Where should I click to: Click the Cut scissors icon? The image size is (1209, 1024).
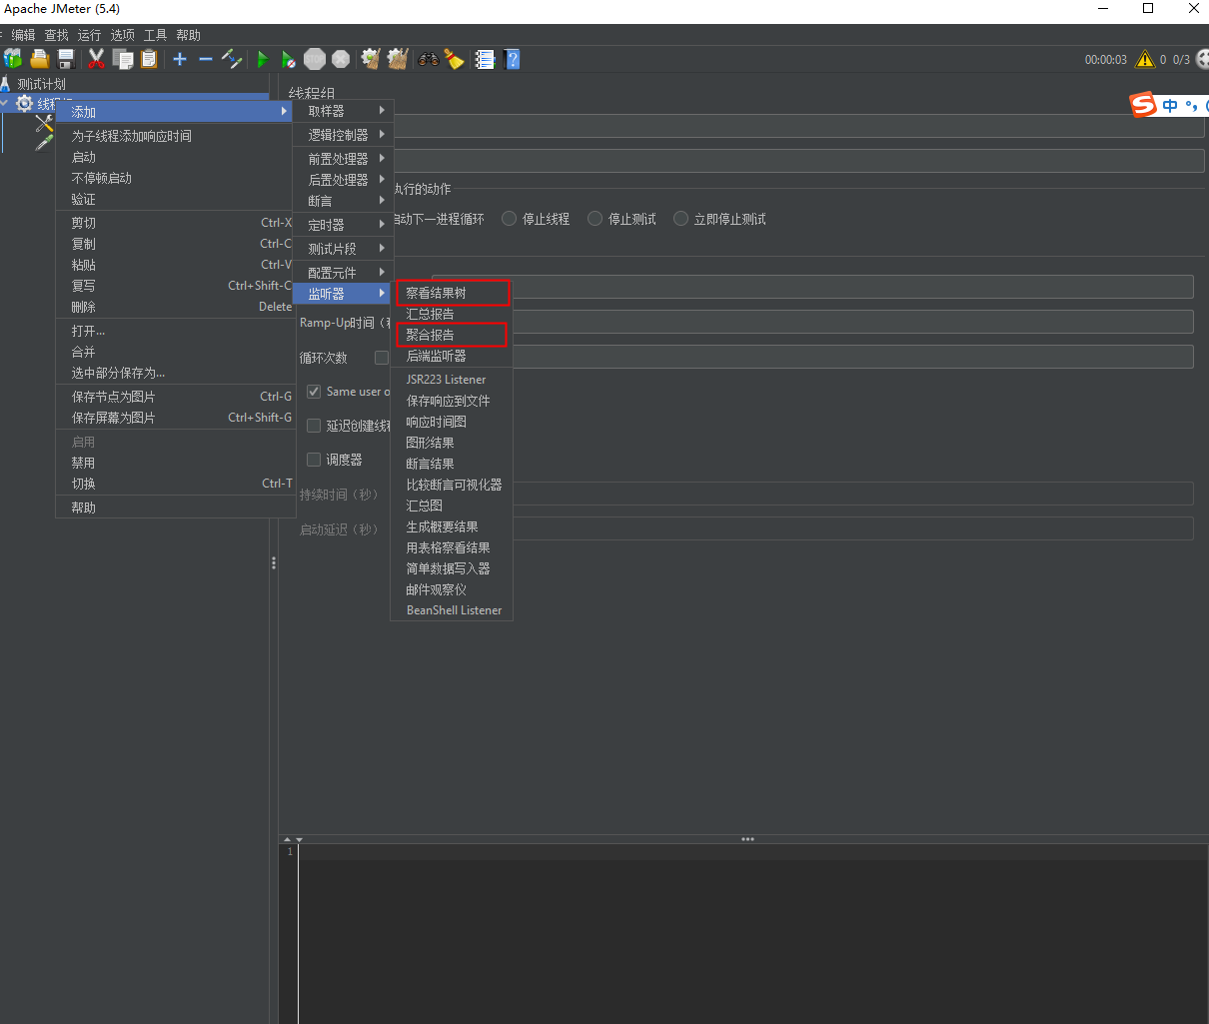[x=96, y=59]
